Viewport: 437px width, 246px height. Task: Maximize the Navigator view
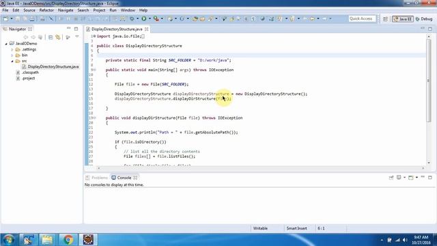(x=76, y=29)
